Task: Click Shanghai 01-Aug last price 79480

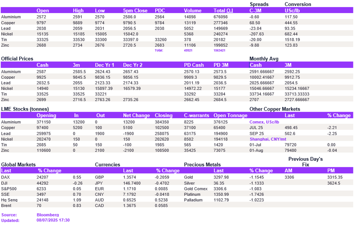Action: 290,150
